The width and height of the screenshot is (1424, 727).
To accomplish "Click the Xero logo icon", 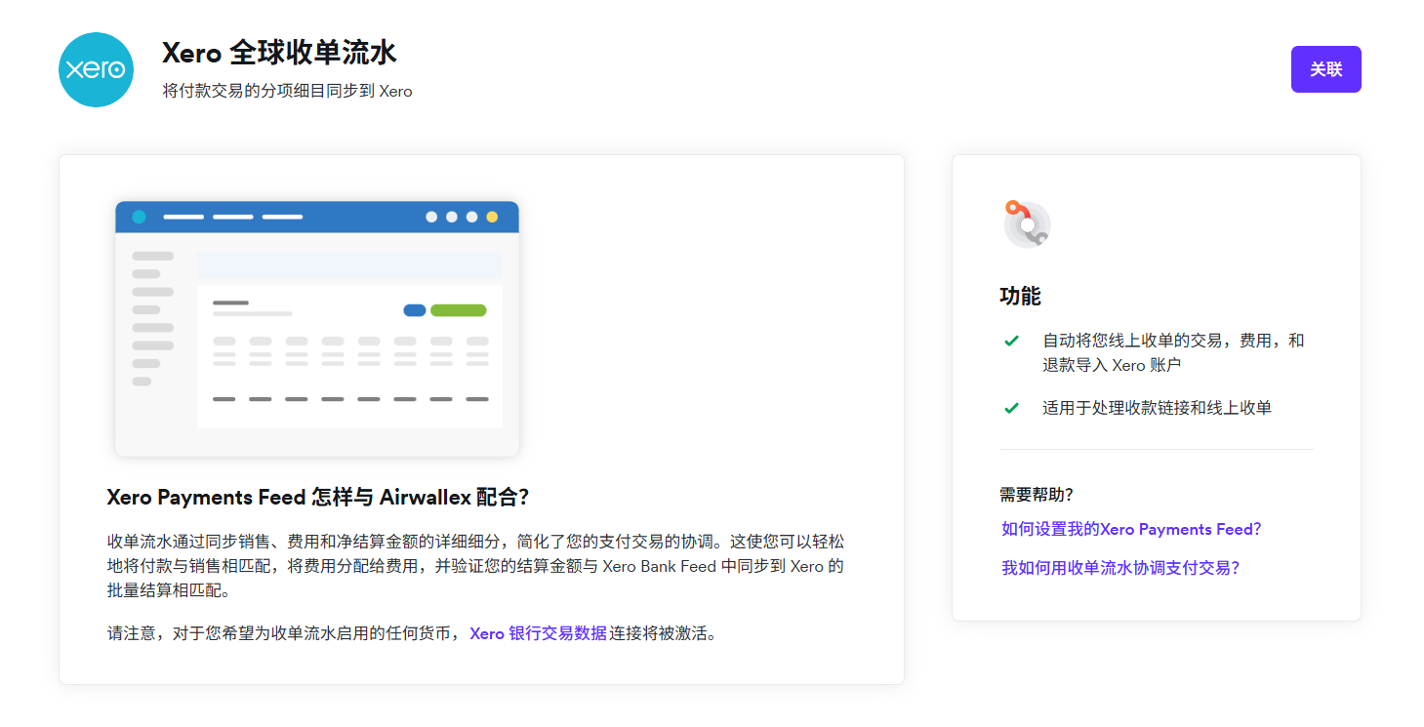I will pyautogui.click(x=96, y=69).
